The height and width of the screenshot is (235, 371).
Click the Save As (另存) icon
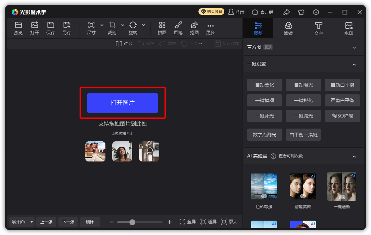[67, 25]
